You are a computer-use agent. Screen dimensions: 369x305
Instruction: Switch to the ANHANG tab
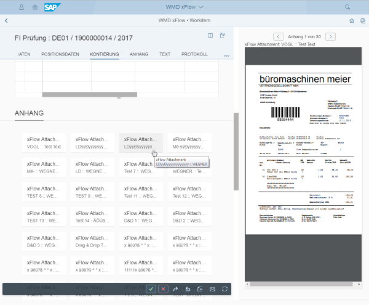[x=139, y=54]
